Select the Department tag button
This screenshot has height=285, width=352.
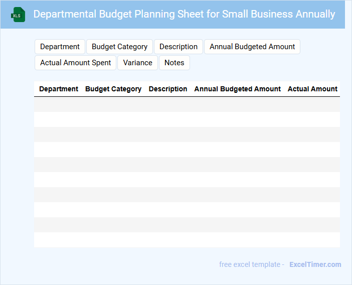(60, 47)
